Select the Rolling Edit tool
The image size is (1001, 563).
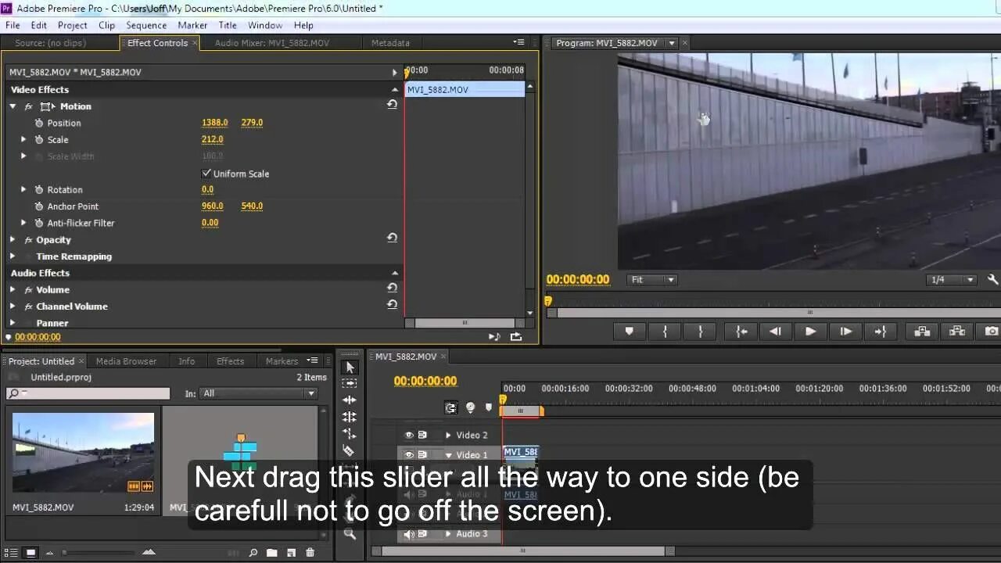(350, 417)
